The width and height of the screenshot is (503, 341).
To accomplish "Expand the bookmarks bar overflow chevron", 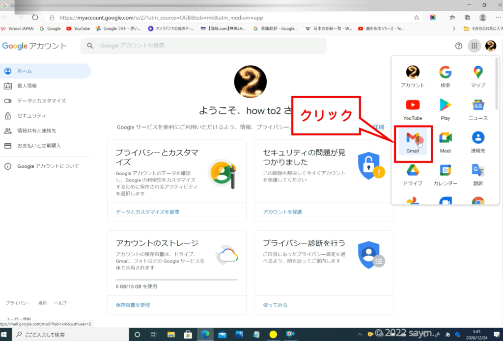I will [453, 28].
